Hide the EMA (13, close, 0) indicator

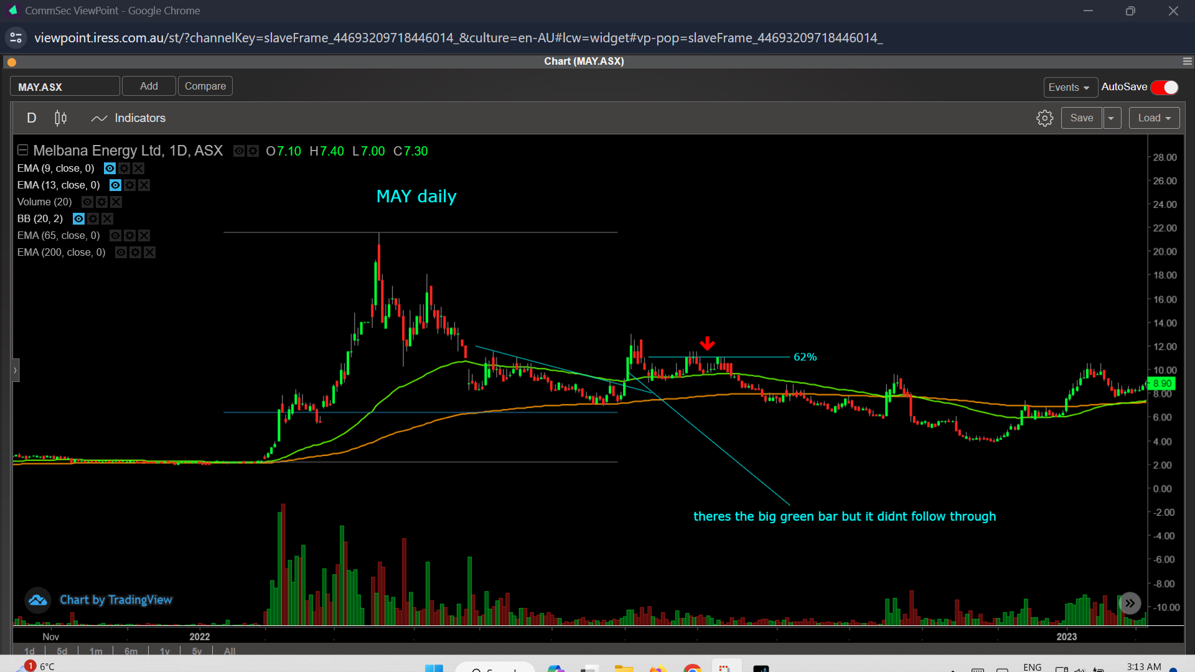tap(115, 185)
